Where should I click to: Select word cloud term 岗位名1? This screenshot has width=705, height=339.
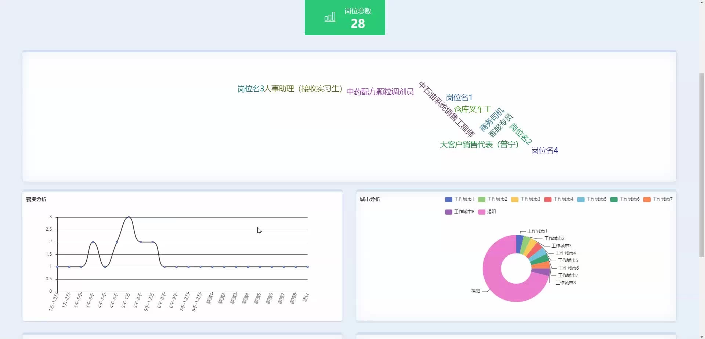(459, 98)
